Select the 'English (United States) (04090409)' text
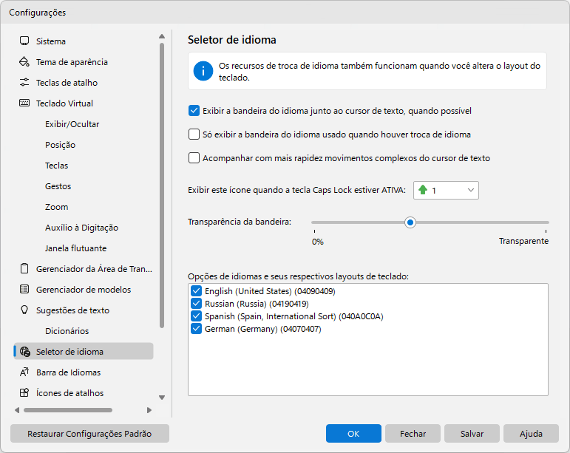570x453 pixels. [x=270, y=291]
